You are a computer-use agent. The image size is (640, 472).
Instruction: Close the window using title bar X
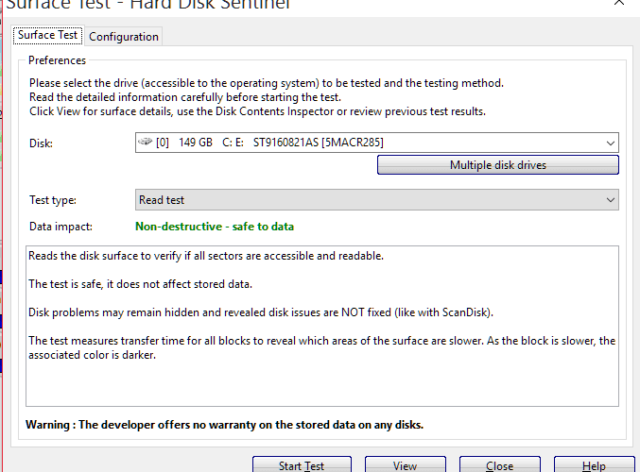tap(619, 3)
